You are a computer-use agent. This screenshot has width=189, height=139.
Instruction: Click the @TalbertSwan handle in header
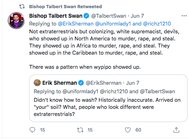click(109, 16)
